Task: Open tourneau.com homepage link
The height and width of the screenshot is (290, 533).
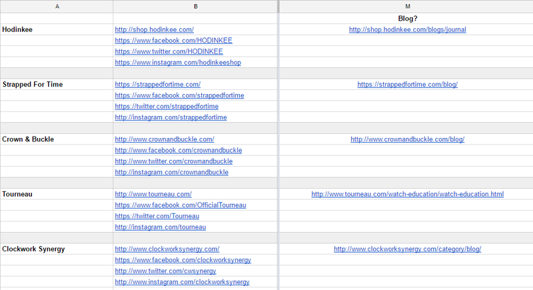Action: 153,194
